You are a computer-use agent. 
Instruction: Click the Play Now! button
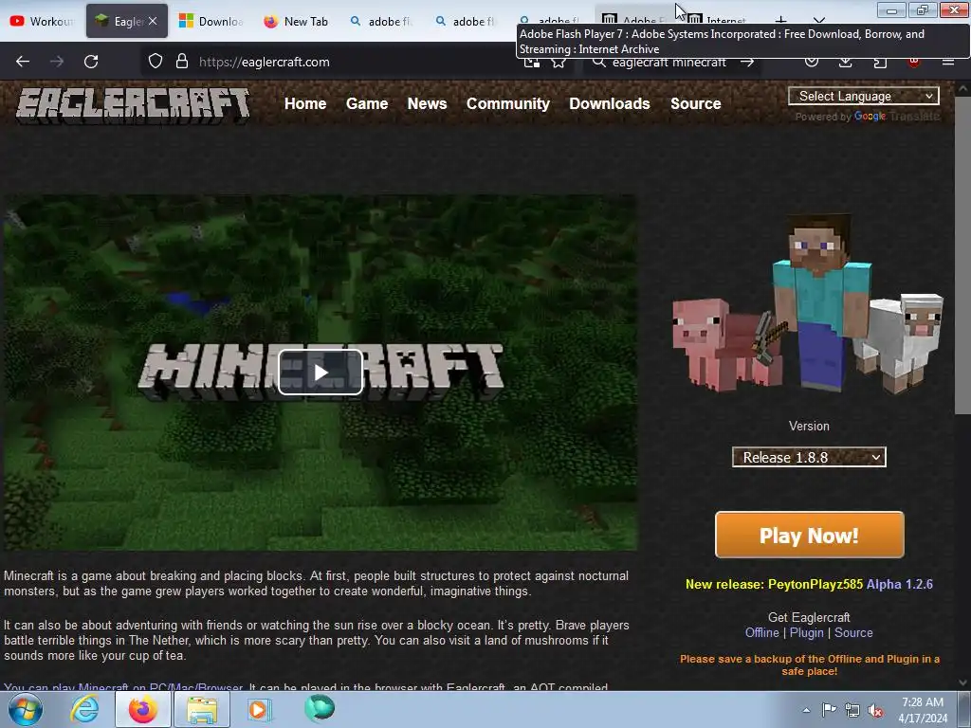810,535
